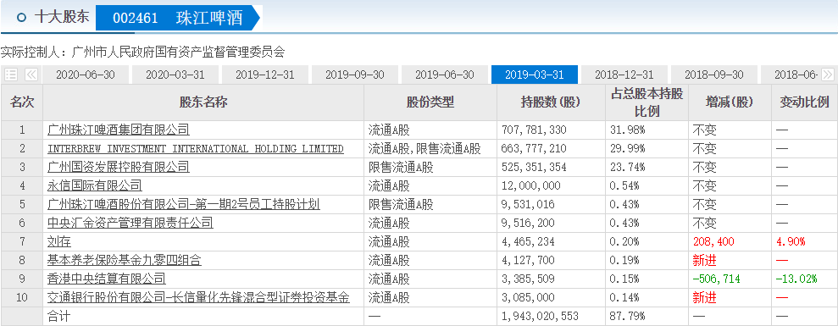Open the 第一期2号员工持股计划 shareholder link
838x326 pixels.
pyautogui.click(x=184, y=205)
